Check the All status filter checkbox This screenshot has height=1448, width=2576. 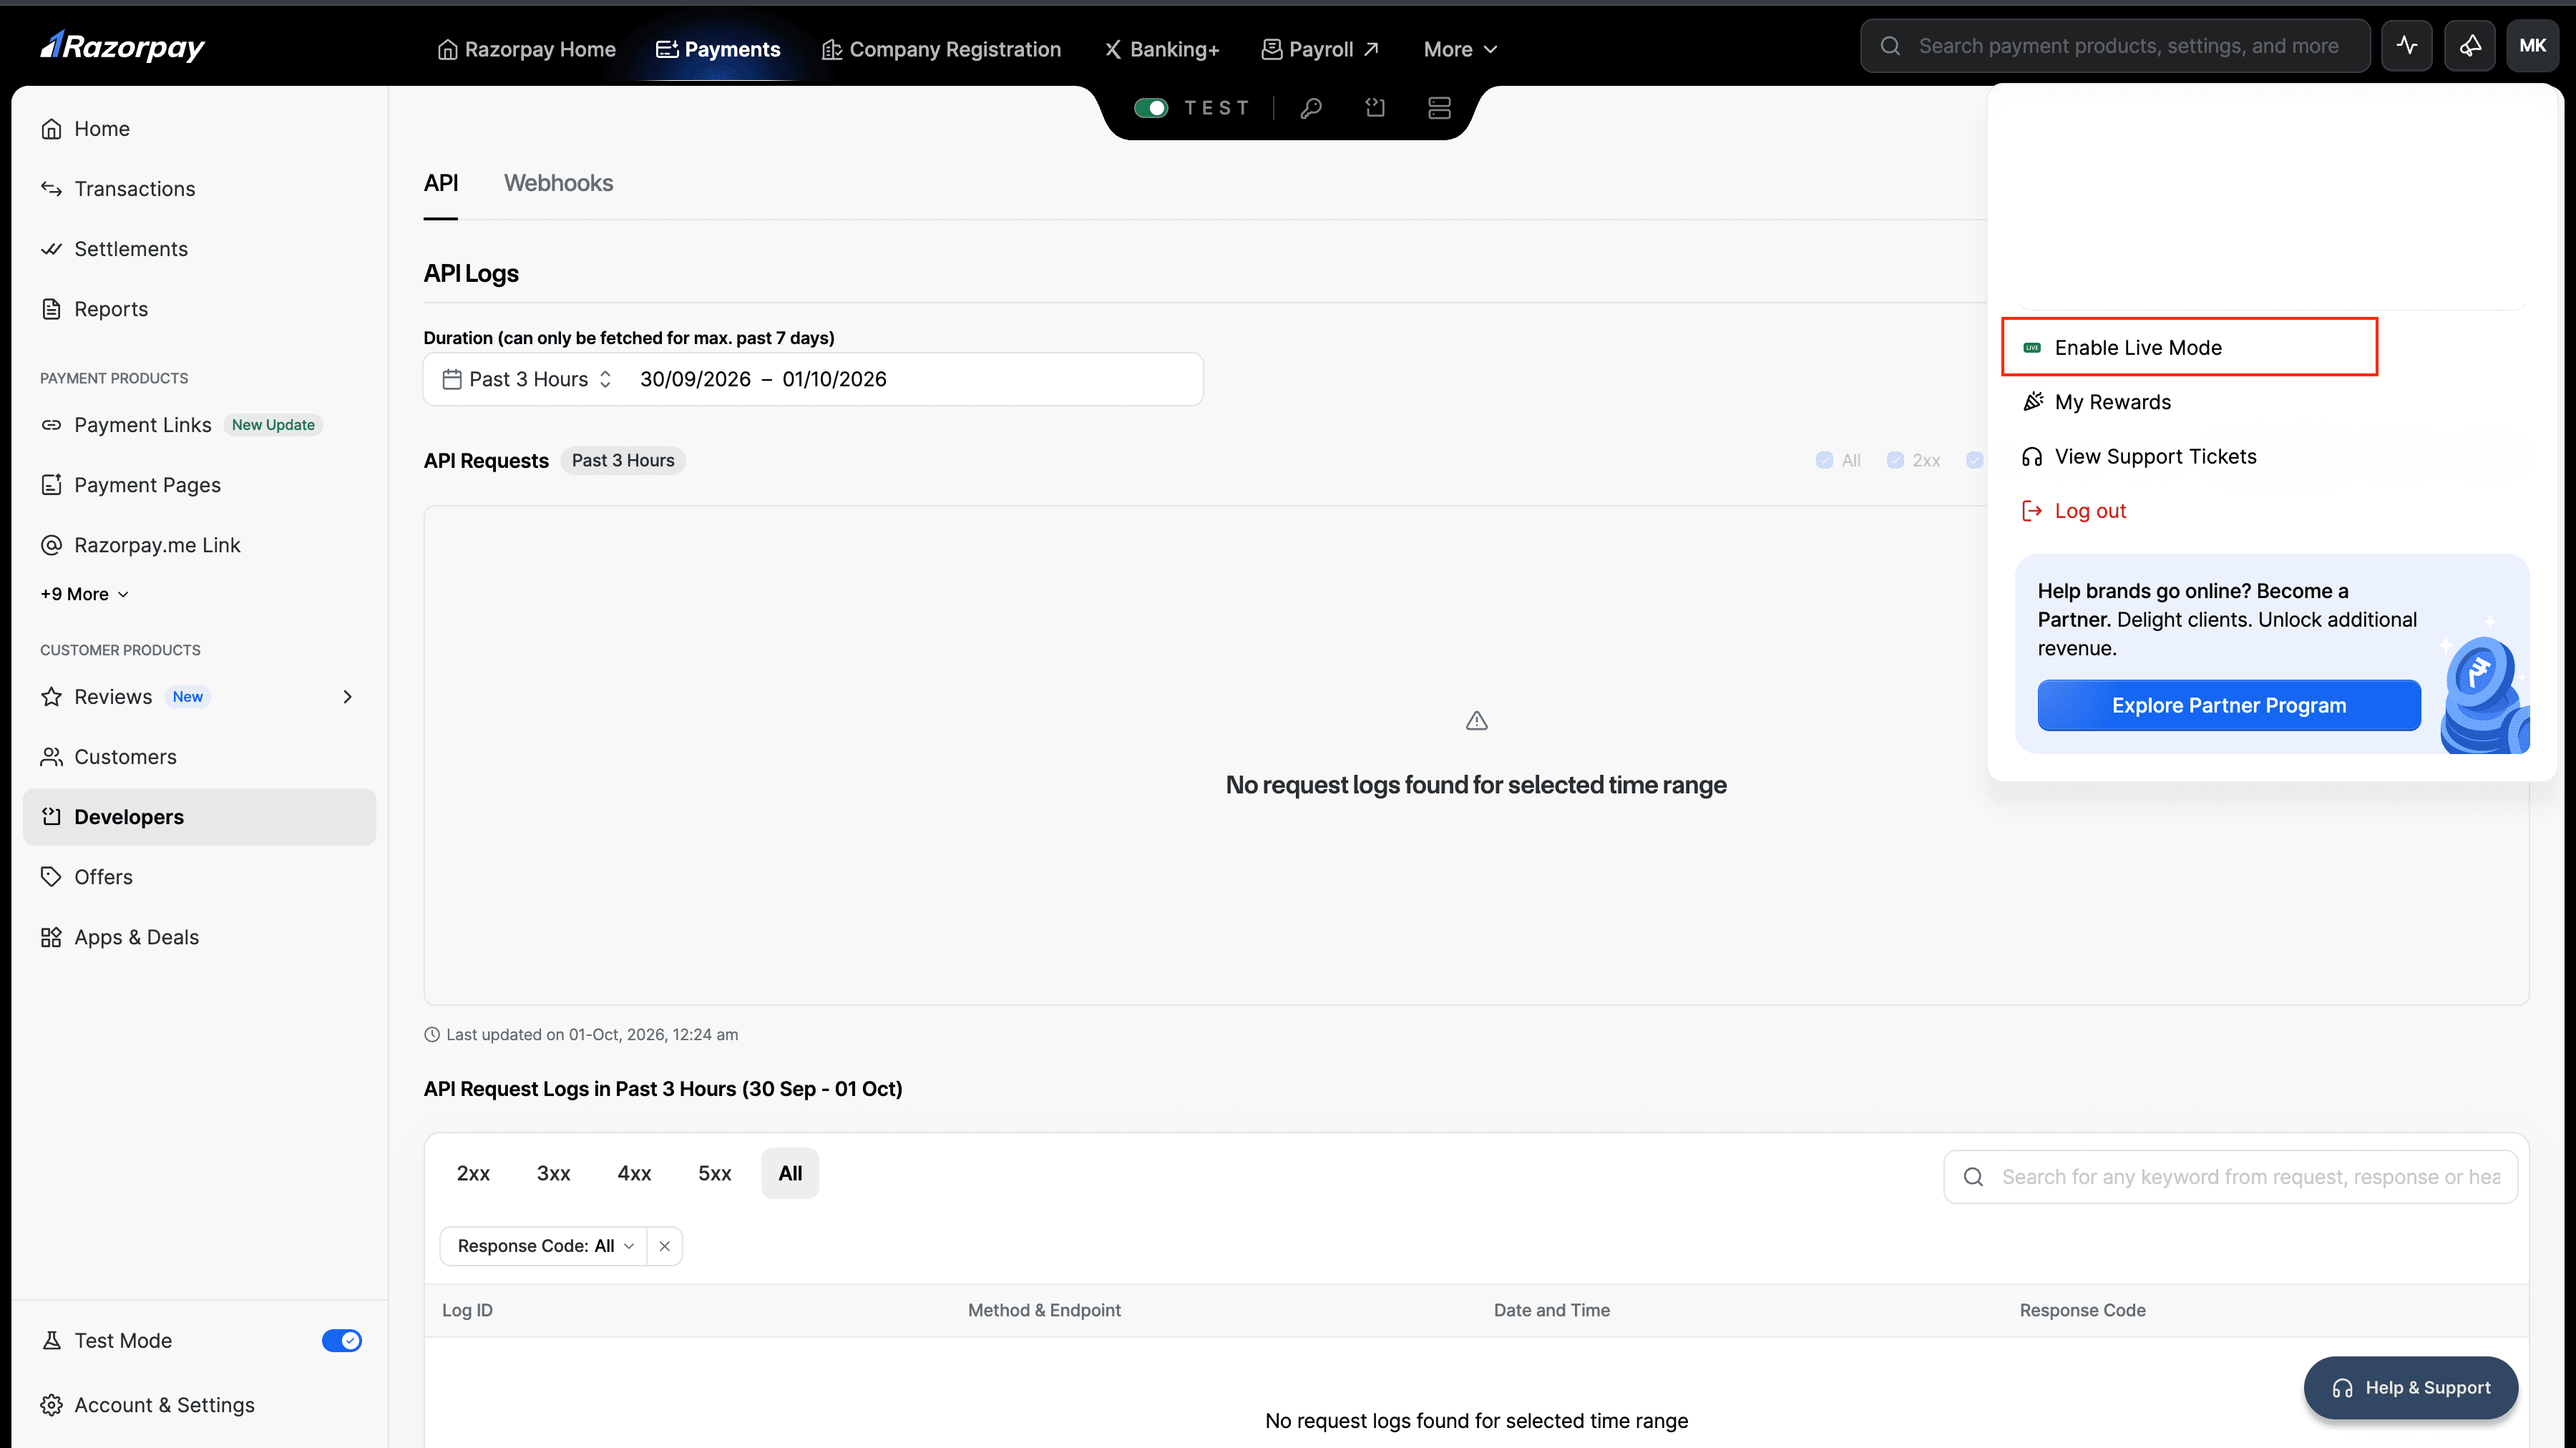pyautogui.click(x=1824, y=460)
